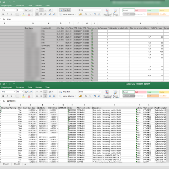Apply percent style in the lower ribbon

pyautogui.click(x=86, y=96)
